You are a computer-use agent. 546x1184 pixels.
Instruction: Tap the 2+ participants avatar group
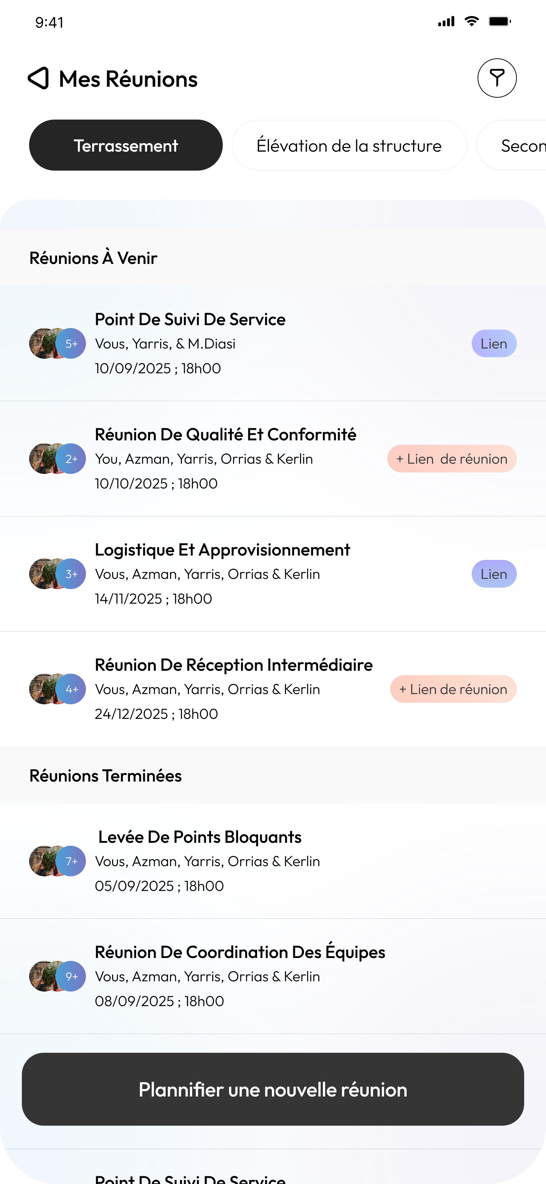[x=58, y=459]
